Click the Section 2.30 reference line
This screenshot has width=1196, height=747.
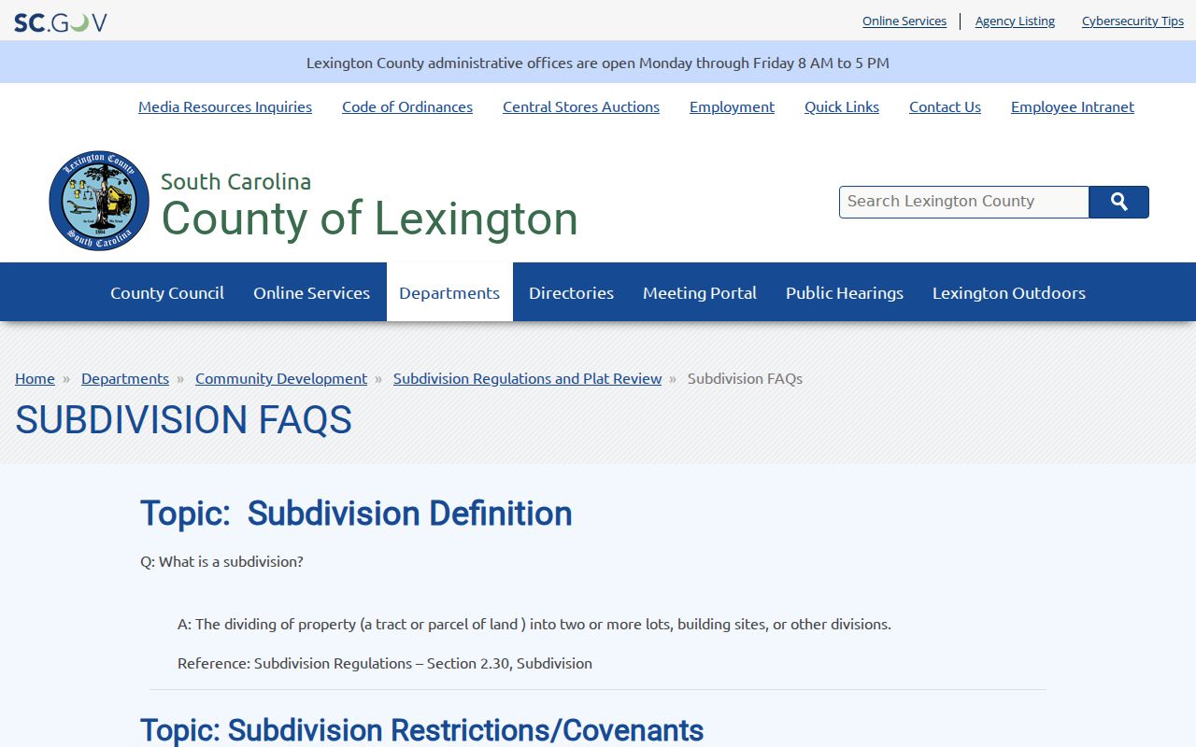tap(385, 663)
